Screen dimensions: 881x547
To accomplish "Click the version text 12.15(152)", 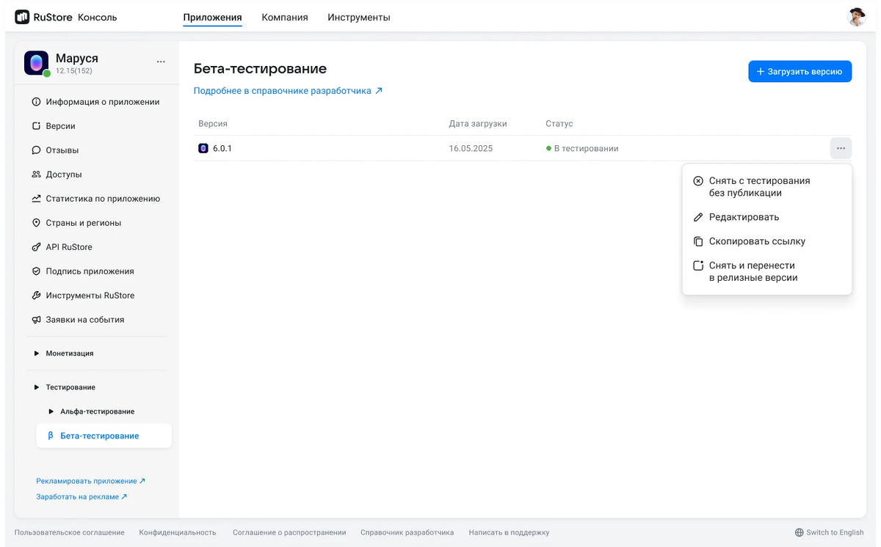I will (x=74, y=71).
